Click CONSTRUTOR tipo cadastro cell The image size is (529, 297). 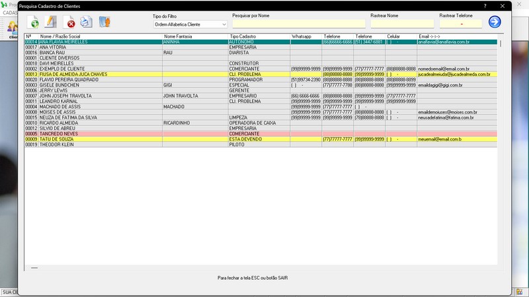(x=259, y=63)
